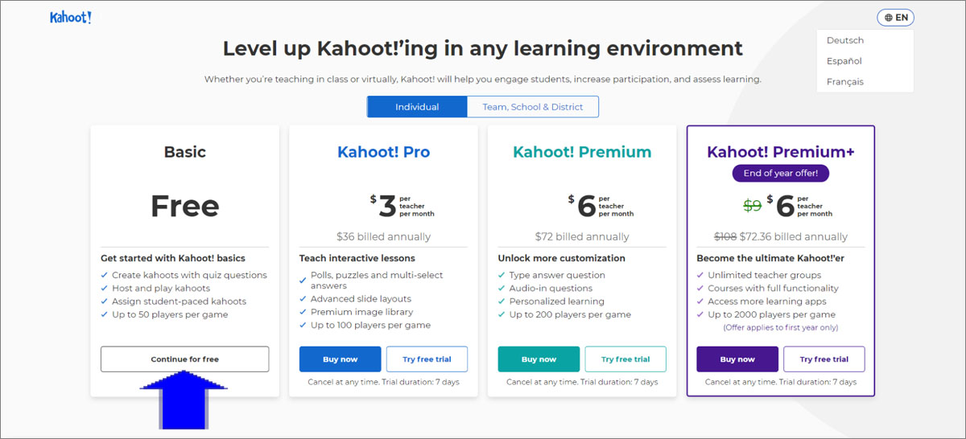Image resolution: width=966 pixels, height=439 pixels.
Task: Choose Español from language list
Action: point(844,61)
